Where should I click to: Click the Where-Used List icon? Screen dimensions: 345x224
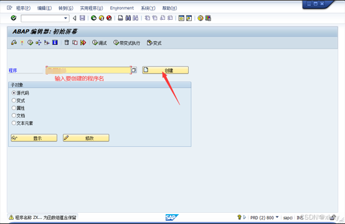pyautogui.click(x=39, y=43)
